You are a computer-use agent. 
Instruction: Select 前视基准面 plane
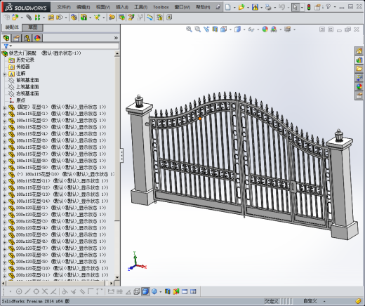pos(27,80)
